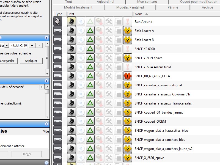Image resolution: width=220 pixels, height=165 pixels.
Task: Collapse the selection panel above '0 de 0 sélectionné'
Action: click(46, 81)
